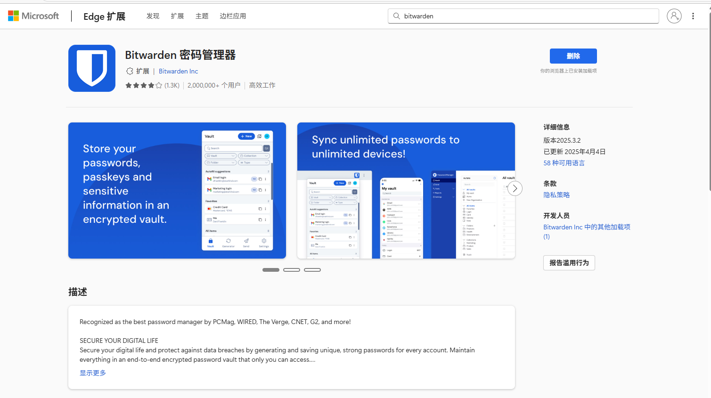
Task: Click the SECURE YOUR DIGITAL LIFE text
Action: [x=119, y=341]
